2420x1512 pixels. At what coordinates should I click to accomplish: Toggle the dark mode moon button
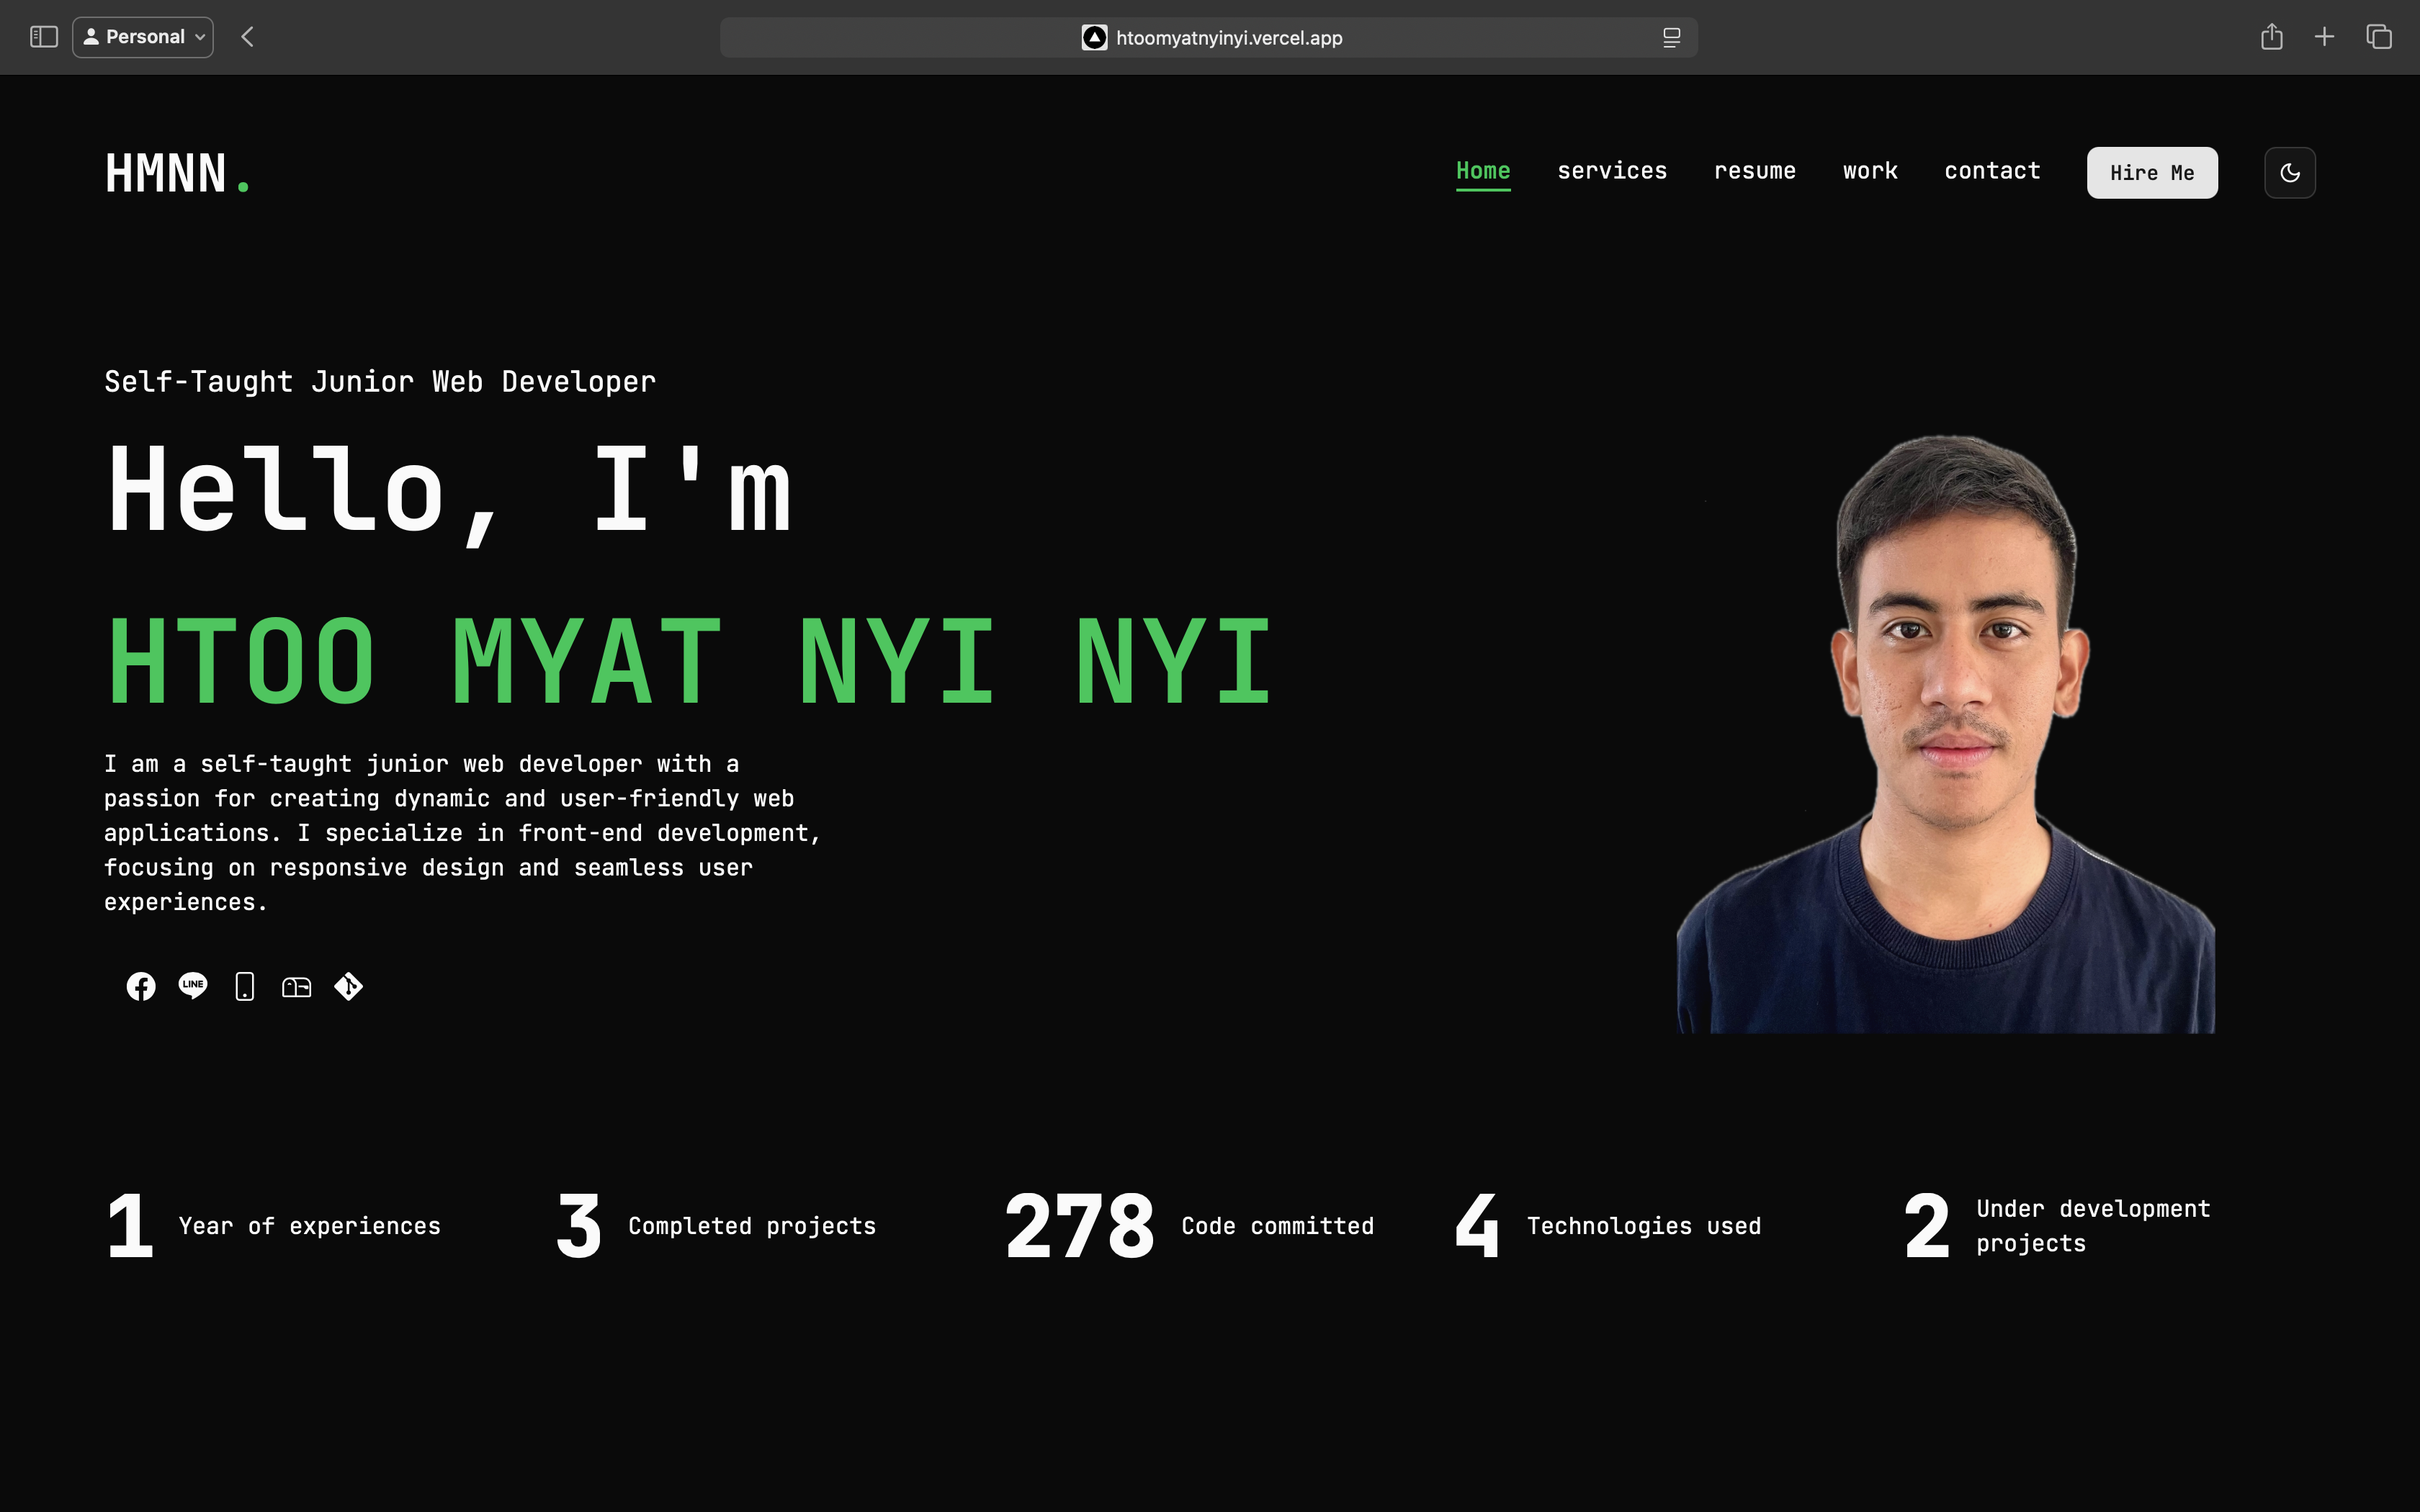pos(2289,173)
